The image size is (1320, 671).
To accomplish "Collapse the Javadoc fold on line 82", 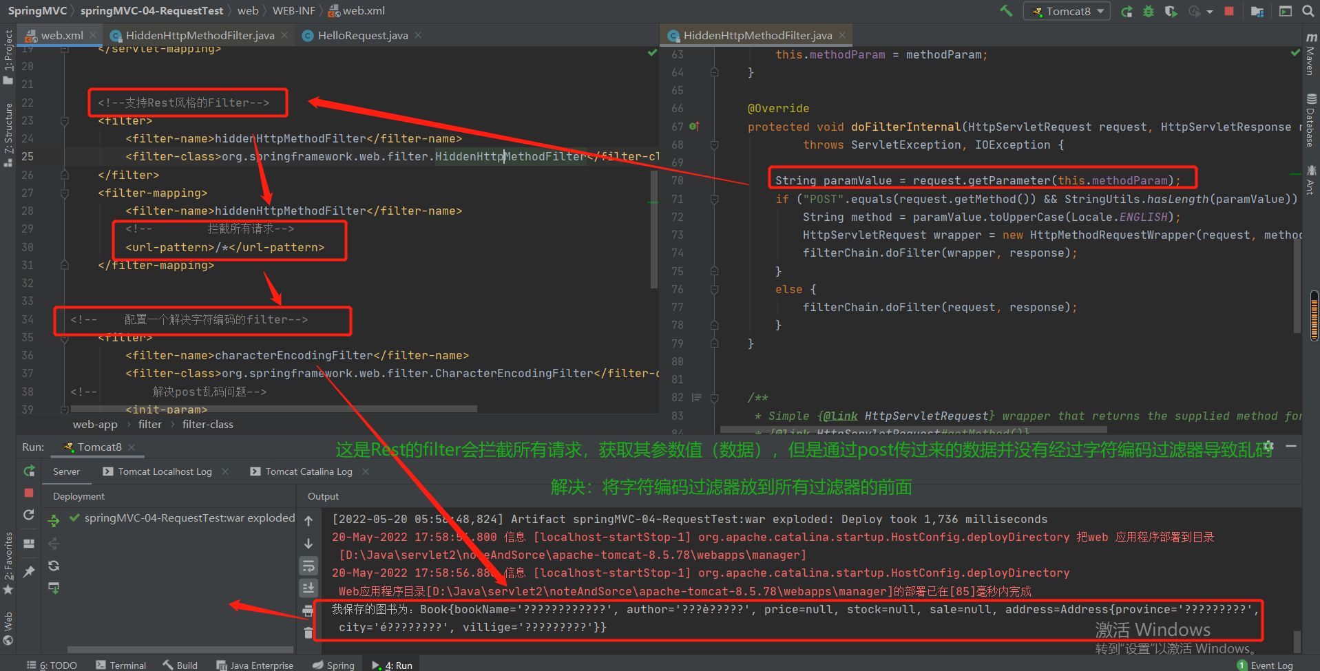I will tap(715, 397).
